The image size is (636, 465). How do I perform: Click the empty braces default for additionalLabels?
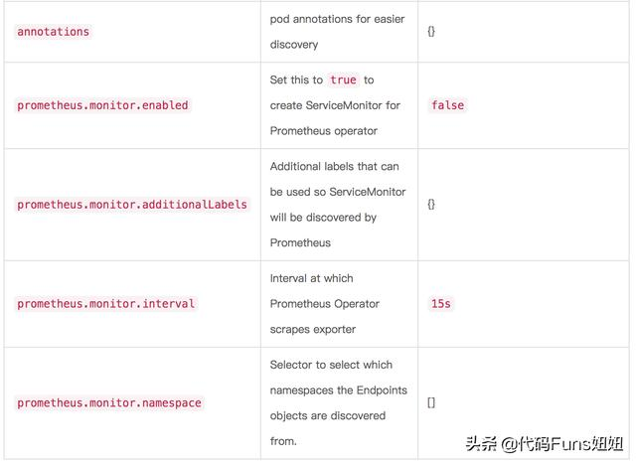coord(431,205)
